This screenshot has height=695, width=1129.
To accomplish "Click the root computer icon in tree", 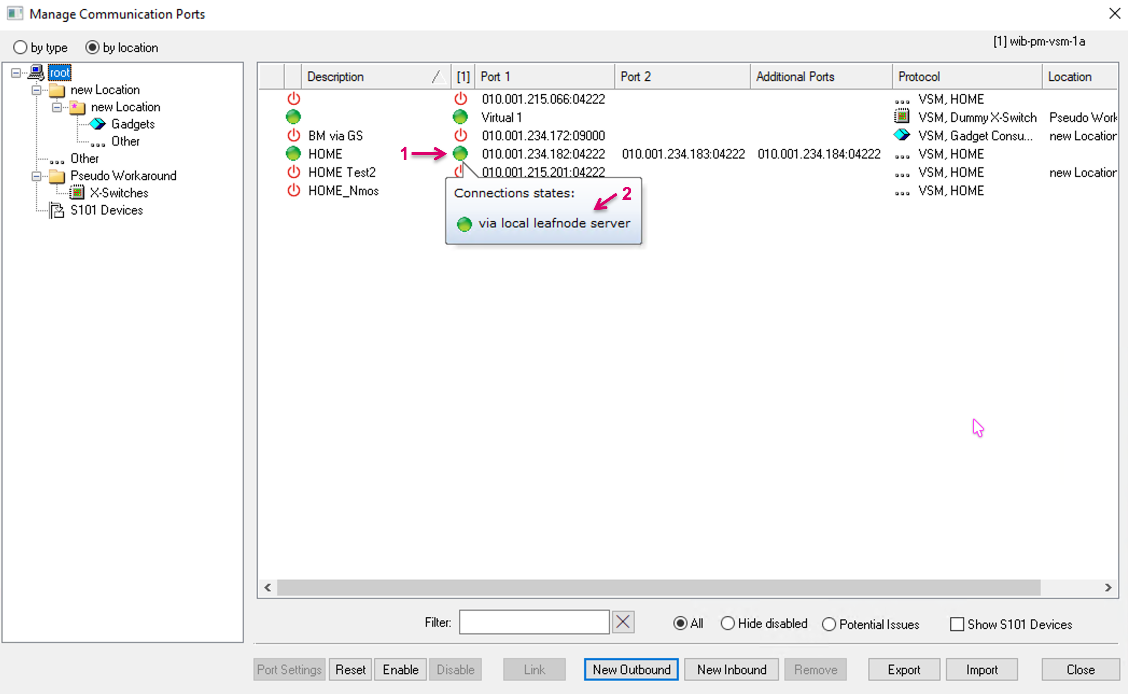I will click(x=36, y=72).
